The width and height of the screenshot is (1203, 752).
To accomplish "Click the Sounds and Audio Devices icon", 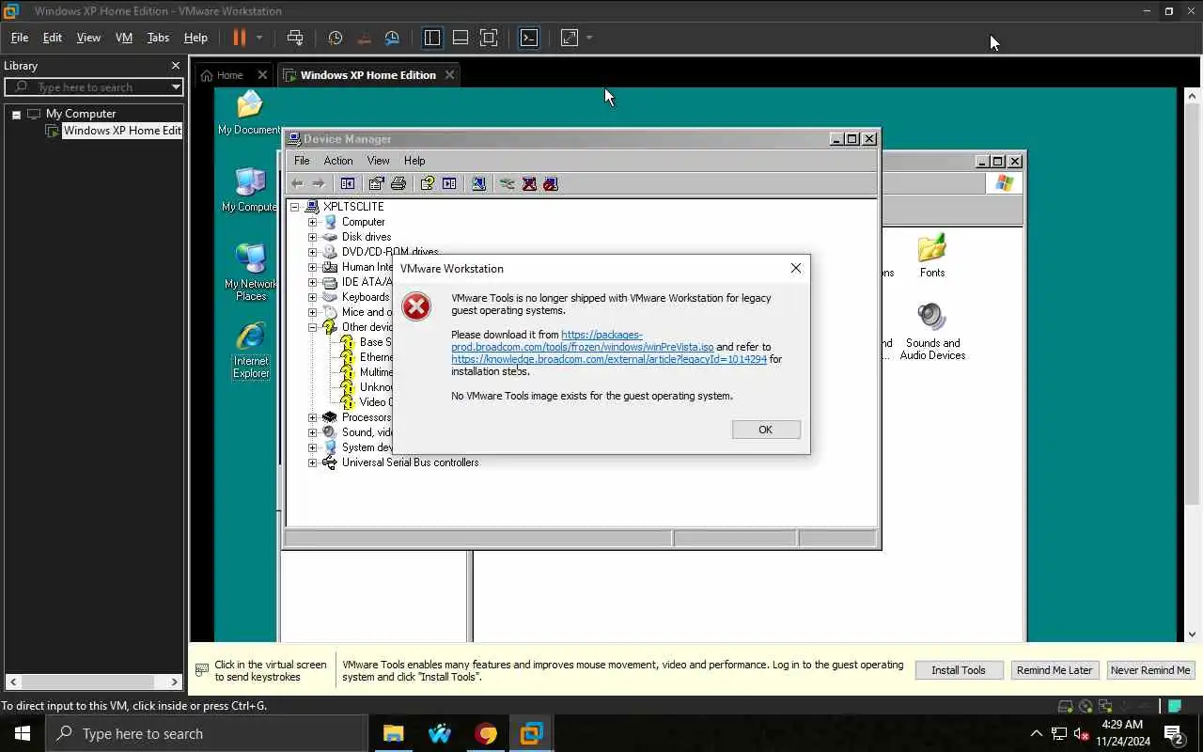I will (932, 331).
